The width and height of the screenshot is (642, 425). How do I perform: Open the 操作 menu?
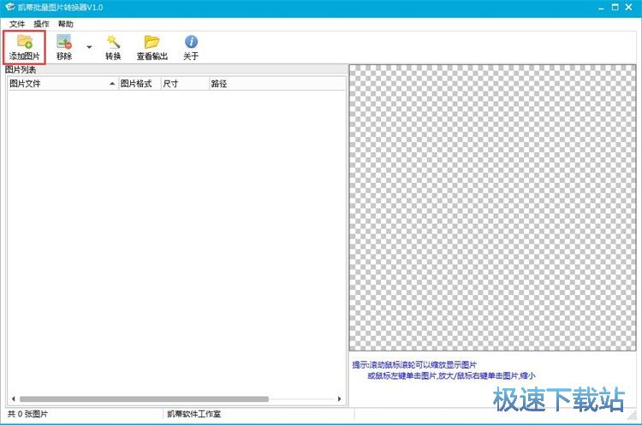tap(41, 24)
